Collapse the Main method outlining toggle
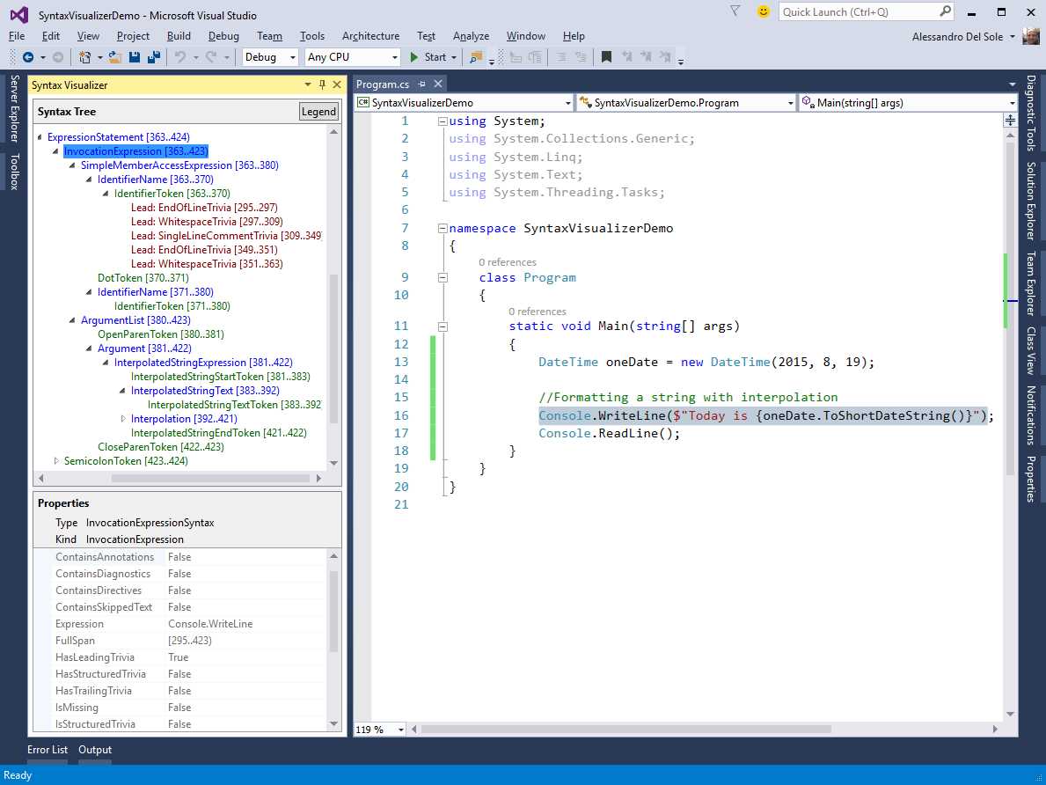 [443, 326]
